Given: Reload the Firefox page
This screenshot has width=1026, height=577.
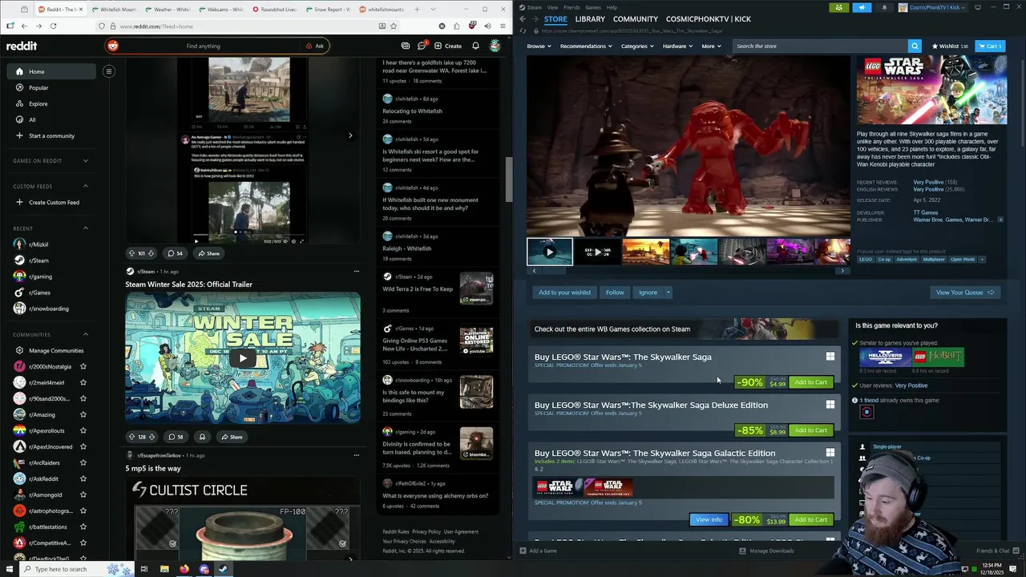Looking at the screenshot, I should tap(53, 26).
